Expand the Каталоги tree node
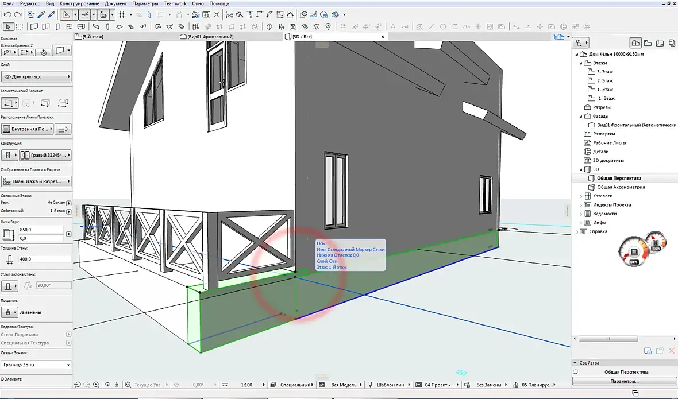Screen dimensions: 678x399 [580, 196]
